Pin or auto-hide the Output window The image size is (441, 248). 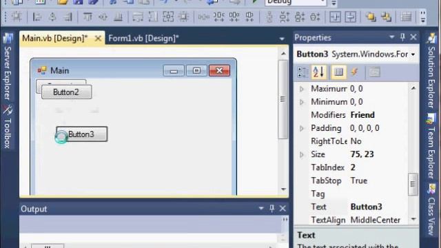pyautogui.click(x=271, y=208)
